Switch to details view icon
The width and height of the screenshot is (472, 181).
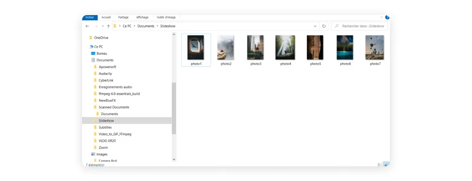pos(380,165)
